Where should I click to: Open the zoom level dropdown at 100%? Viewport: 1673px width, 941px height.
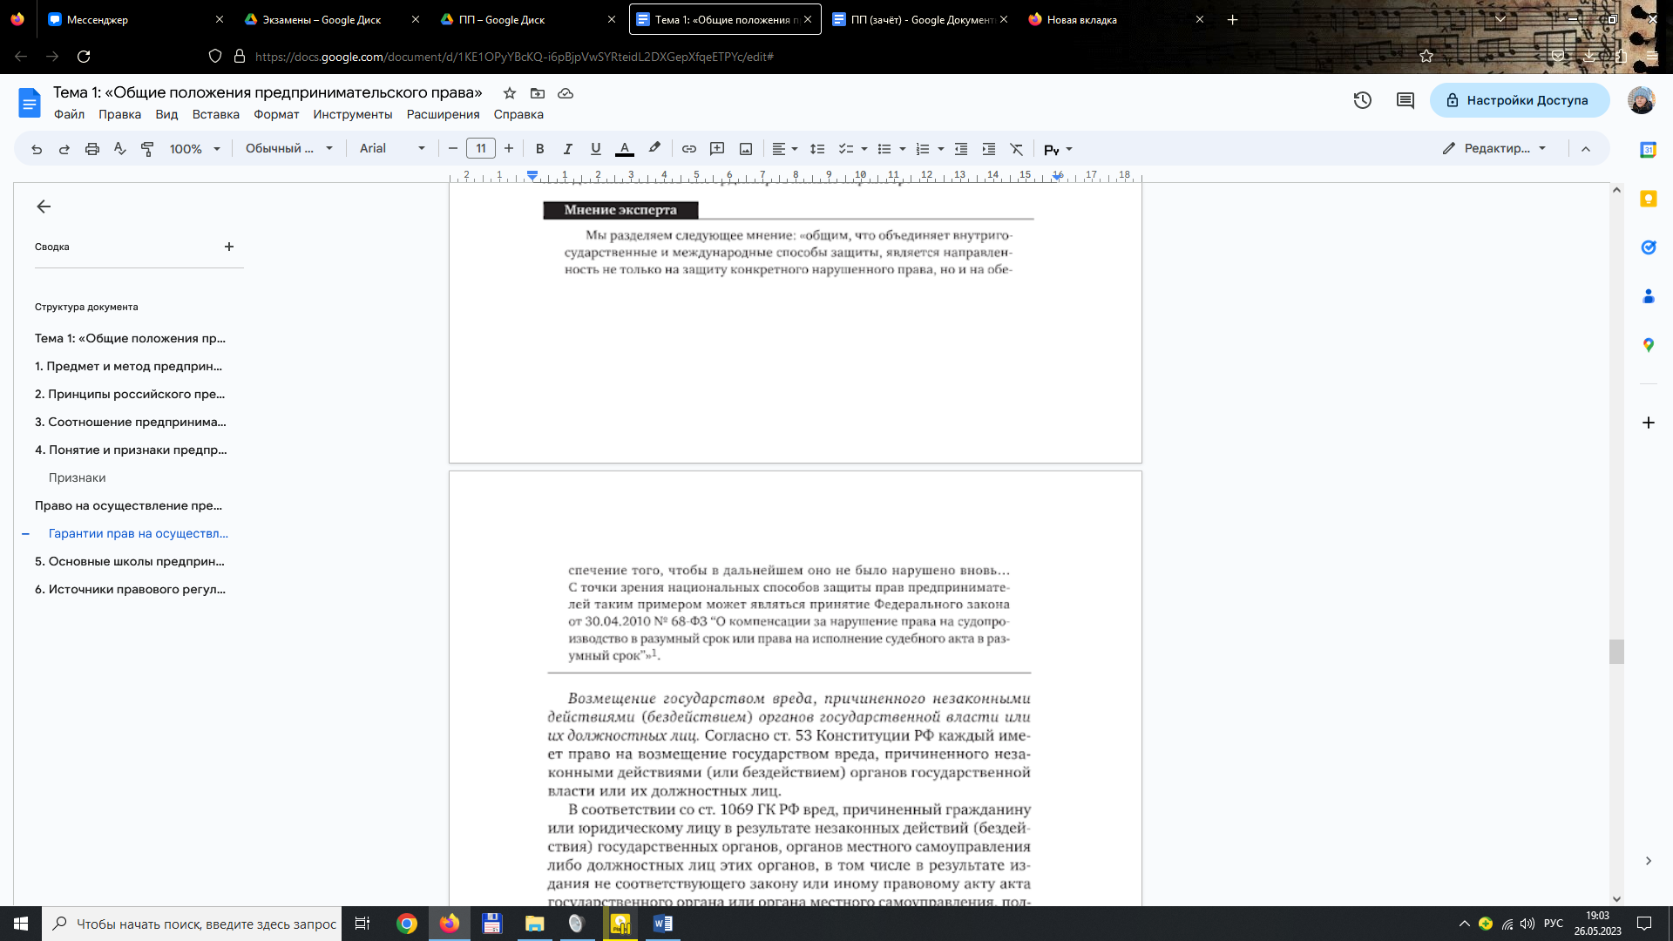click(x=195, y=149)
